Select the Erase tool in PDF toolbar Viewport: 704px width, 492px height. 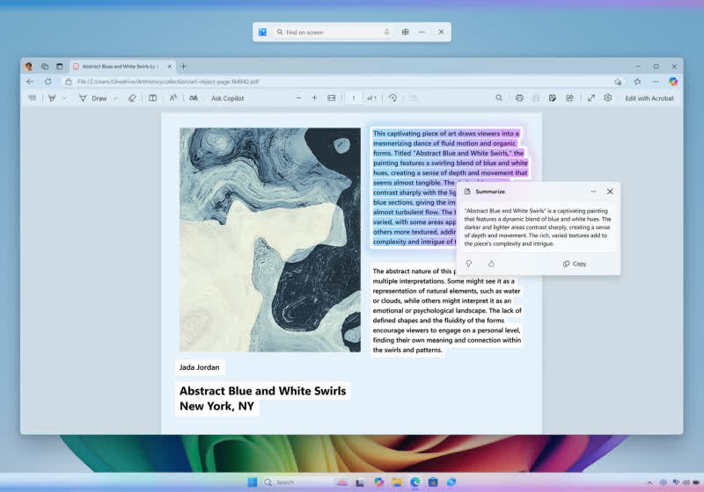point(132,98)
